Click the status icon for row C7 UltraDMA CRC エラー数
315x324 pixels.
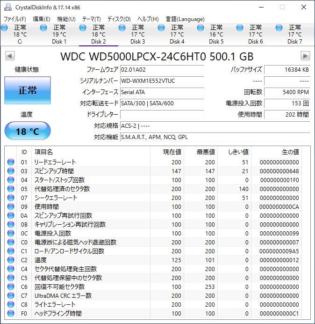pyautogui.click(x=11, y=295)
